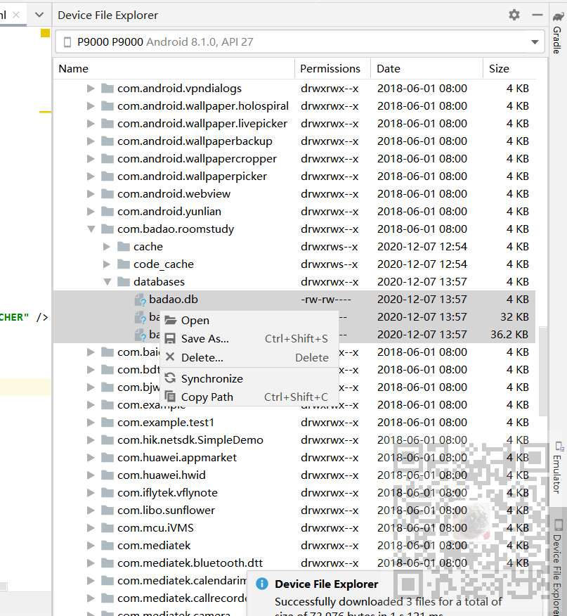
Task: Select com.huawei.hwid folder
Action: tap(161, 475)
